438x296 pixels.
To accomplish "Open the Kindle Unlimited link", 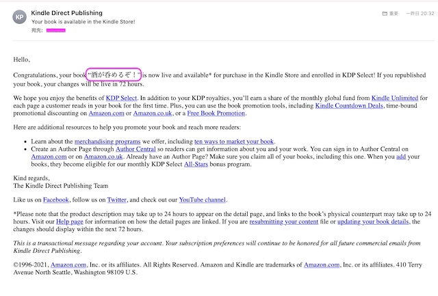I will tap(394, 99).
